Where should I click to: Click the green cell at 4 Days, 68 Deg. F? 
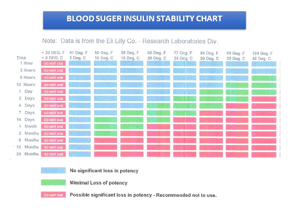coord(159,106)
